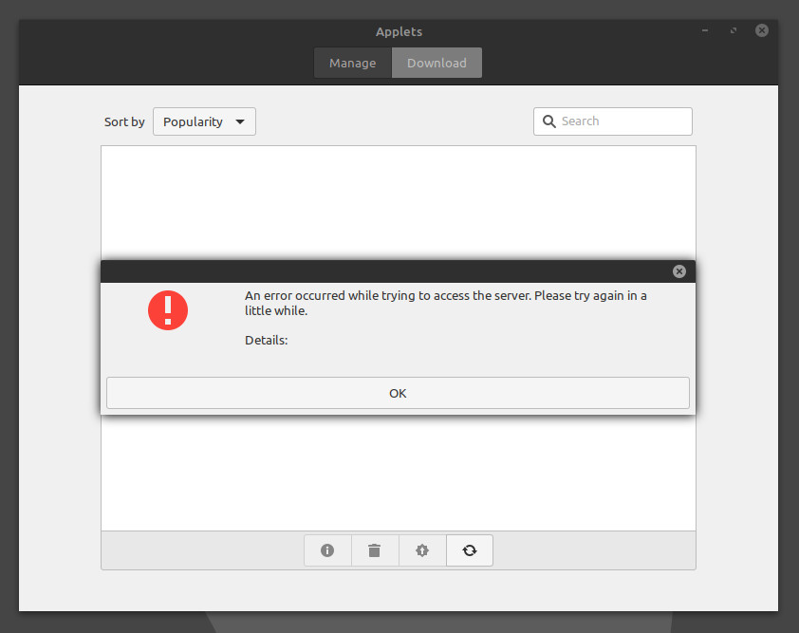Click the 'Sort by' label
799x633 pixels.
click(124, 121)
